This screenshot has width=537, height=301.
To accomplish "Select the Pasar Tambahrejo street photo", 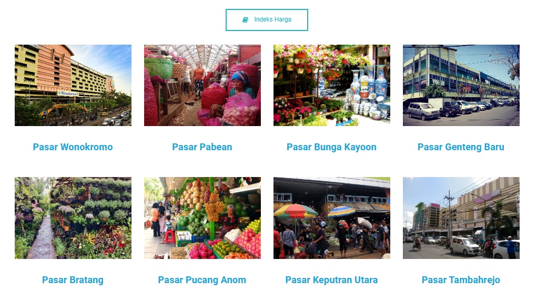I will click(x=461, y=218).
